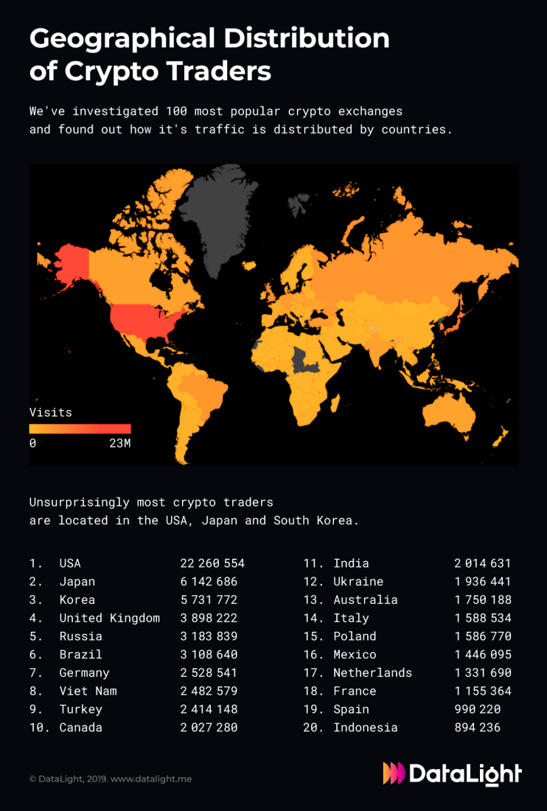Image resolution: width=547 pixels, height=811 pixels.
Task: Click the DataLight brand name text
Action: click(x=465, y=773)
